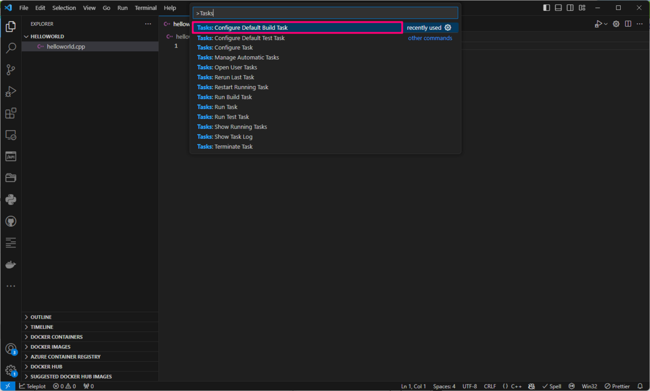The image size is (650, 391).
Task: Open the Accounts icon with badge 3
Action: [11, 349]
